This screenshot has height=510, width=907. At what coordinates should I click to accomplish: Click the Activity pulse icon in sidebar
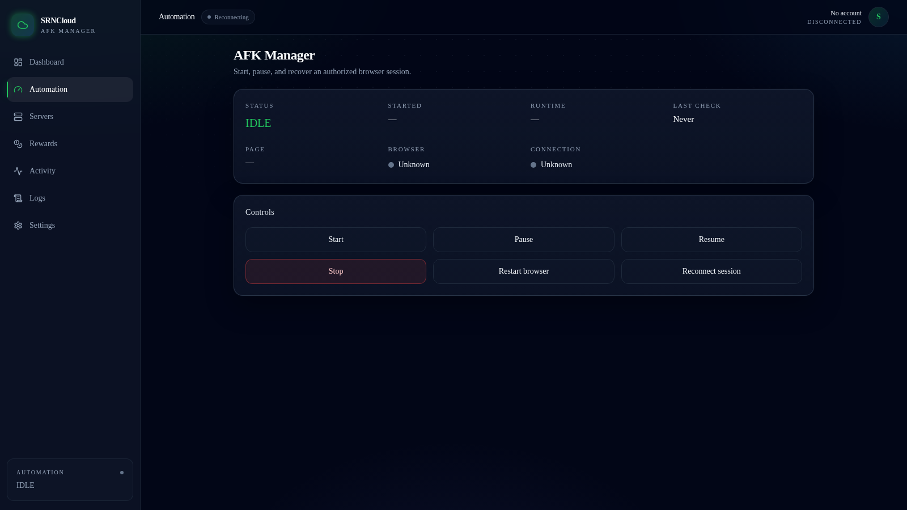point(18,171)
